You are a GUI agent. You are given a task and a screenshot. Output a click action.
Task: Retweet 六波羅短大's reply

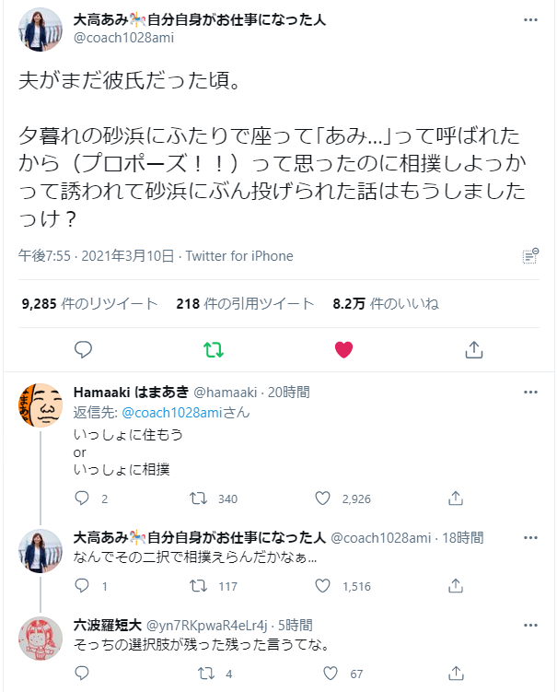pyautogui.click(x=197, y=674)
